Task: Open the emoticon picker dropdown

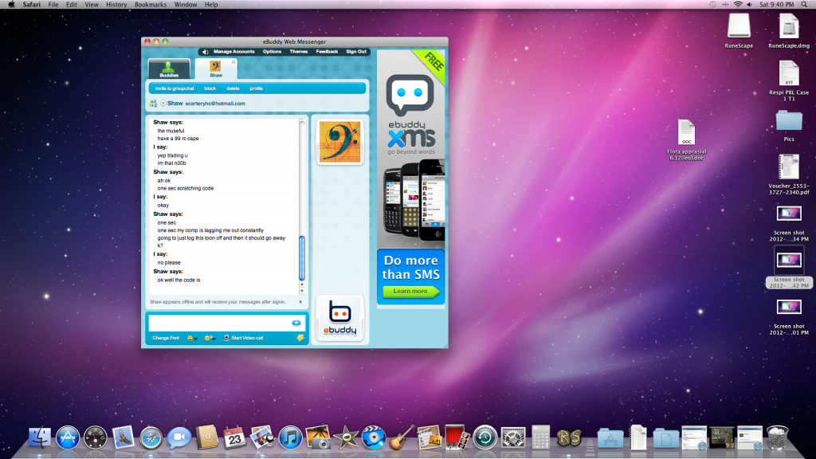Action: click(192, 338)
